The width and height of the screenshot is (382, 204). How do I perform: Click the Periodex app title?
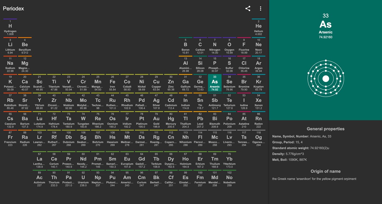[x=13, y=8]
